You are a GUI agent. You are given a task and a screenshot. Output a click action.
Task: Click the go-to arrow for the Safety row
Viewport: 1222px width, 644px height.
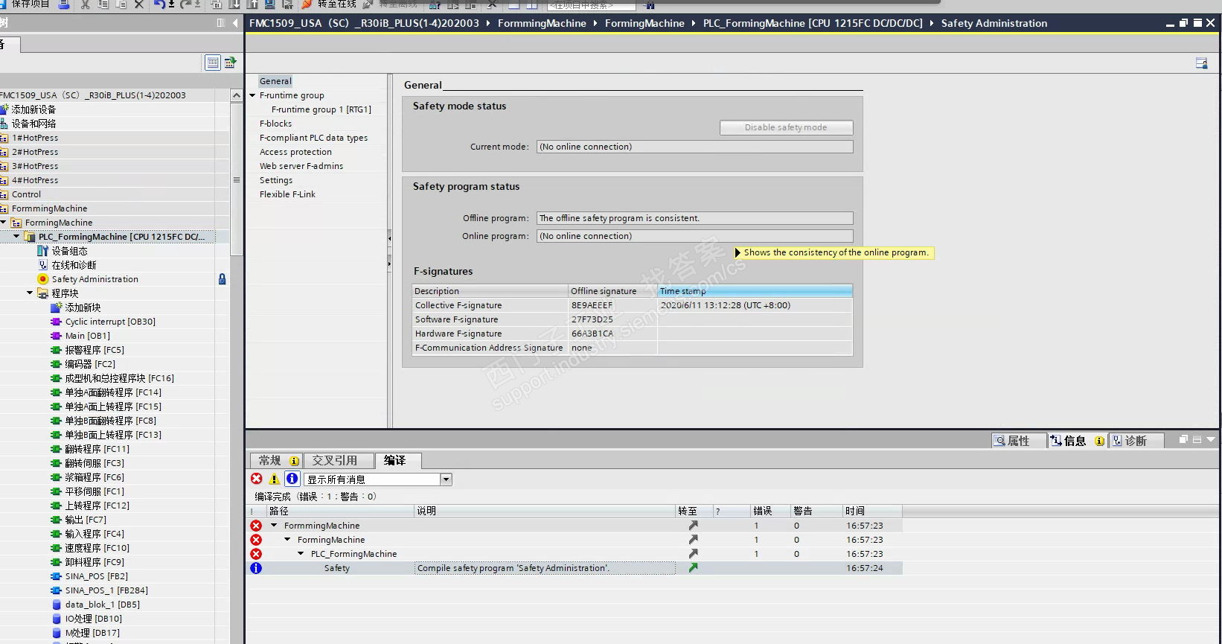click(693, 568)
